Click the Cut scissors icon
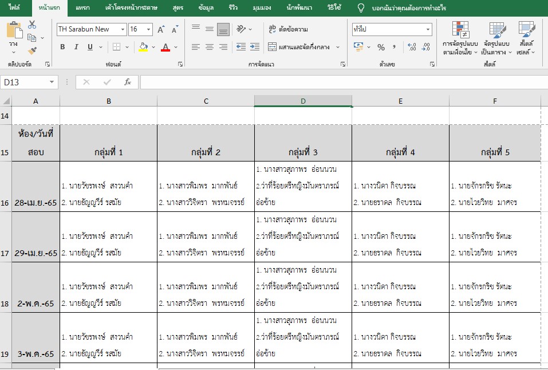Screen dimensions: 548x370 32,25
